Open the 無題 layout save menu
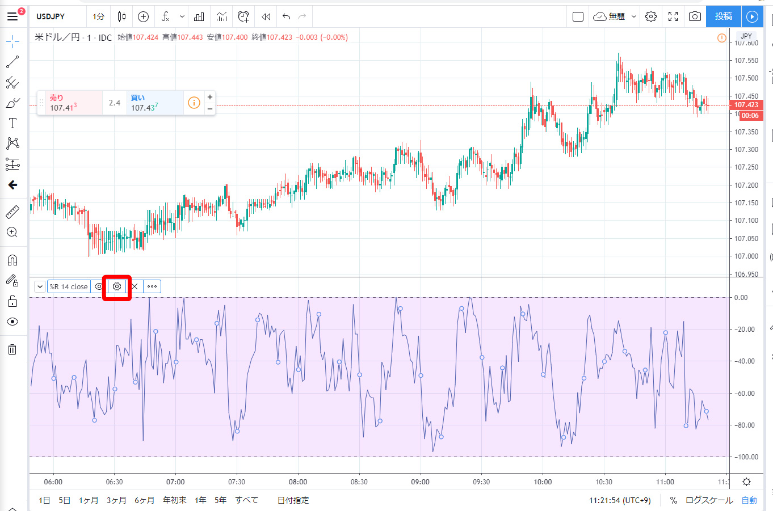This screenshot has width=773, height=511. [615, 16]
